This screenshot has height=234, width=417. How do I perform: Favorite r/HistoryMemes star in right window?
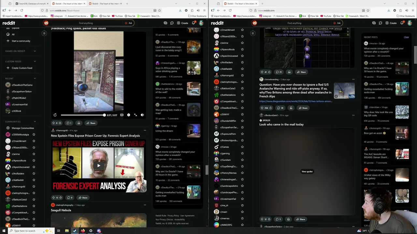click(x=242, y=173)
